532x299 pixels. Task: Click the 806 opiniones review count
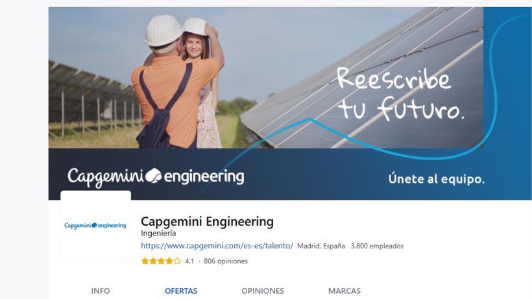pos(226,261)
